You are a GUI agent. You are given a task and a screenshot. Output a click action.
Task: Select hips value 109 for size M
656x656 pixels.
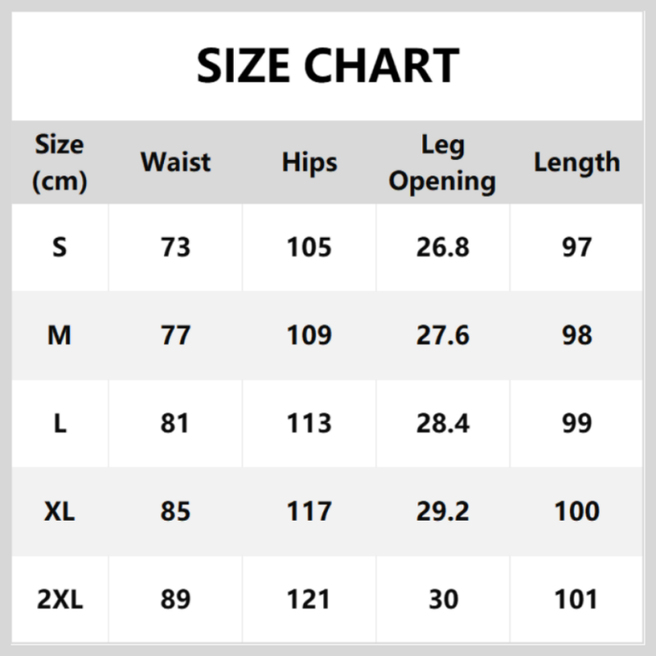coord(309,335)
